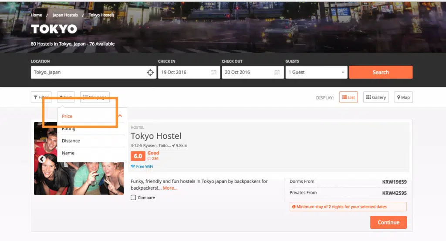Image resolution: width=446 pixels, height=241 pixels.
Task: Click the Location text field
Action: [x=87, y=73]
